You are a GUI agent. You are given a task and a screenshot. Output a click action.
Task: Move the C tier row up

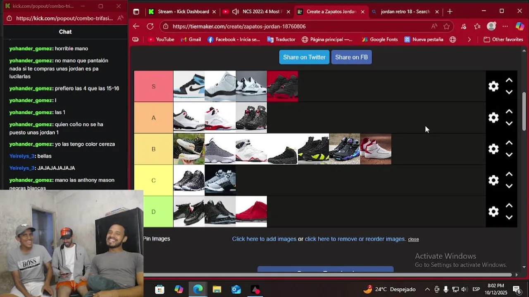(509, 174)
